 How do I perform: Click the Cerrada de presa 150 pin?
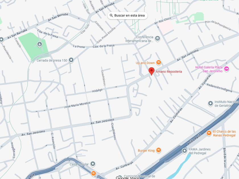point(71,60)
